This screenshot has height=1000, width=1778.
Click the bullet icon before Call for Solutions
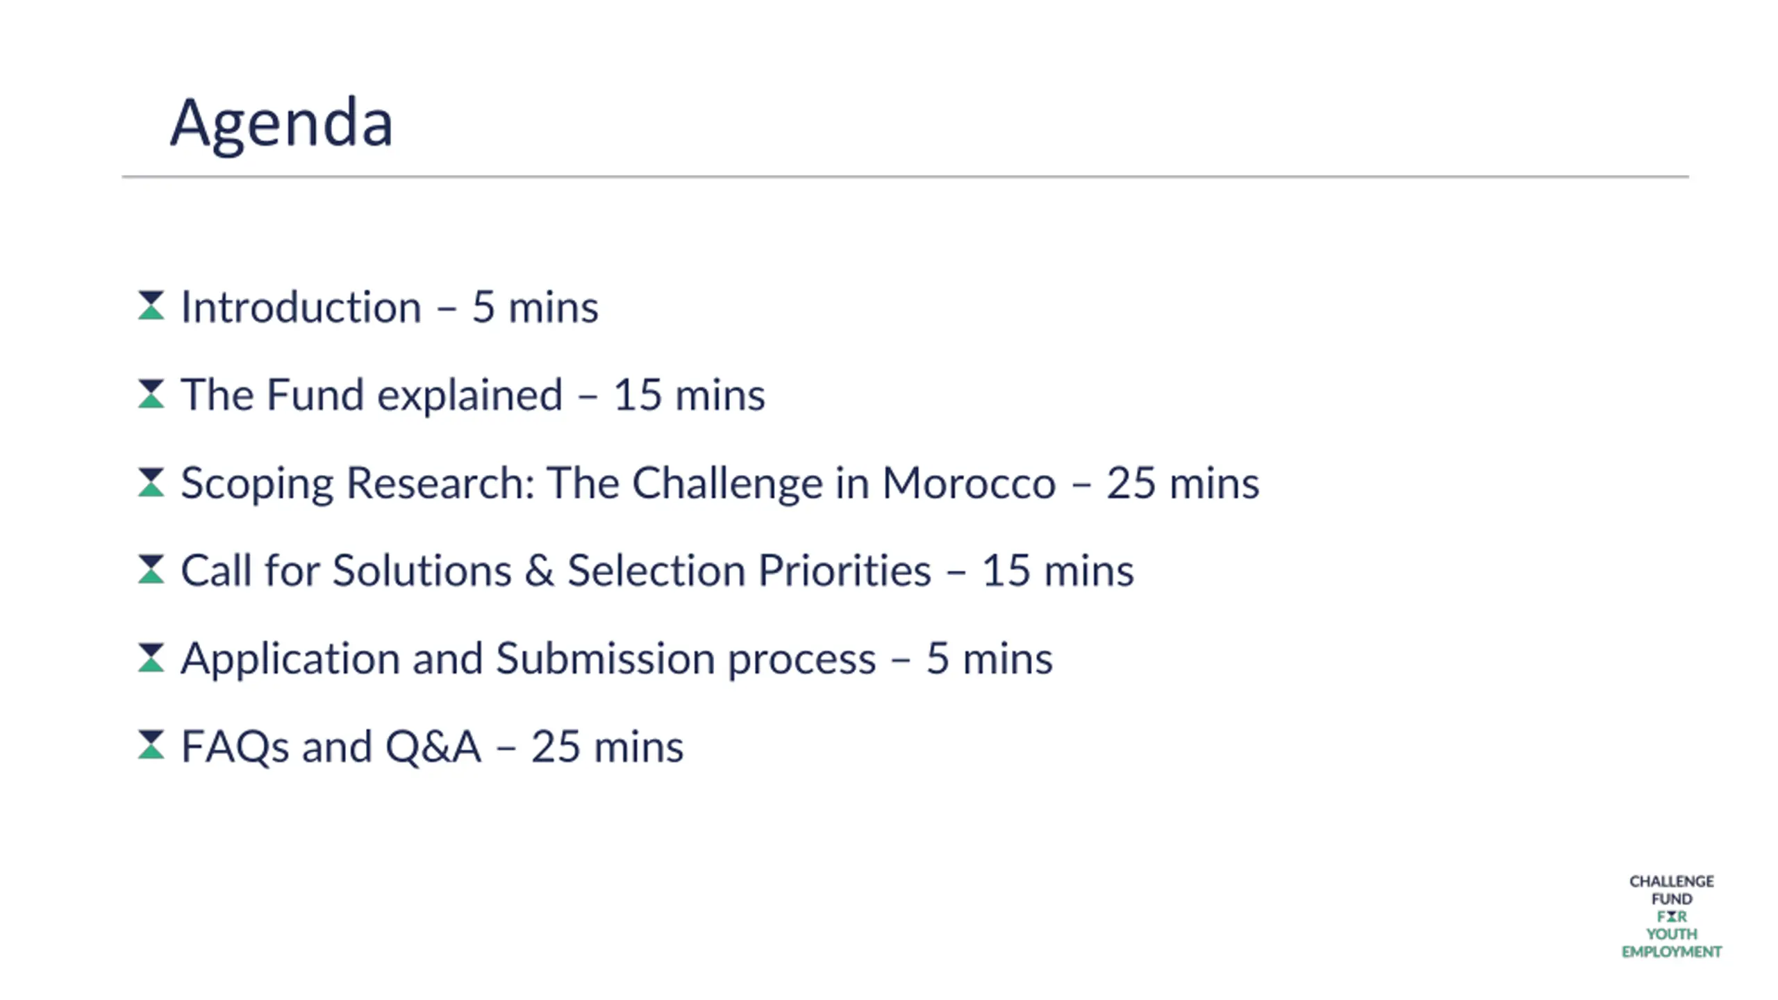coord(151,569)
